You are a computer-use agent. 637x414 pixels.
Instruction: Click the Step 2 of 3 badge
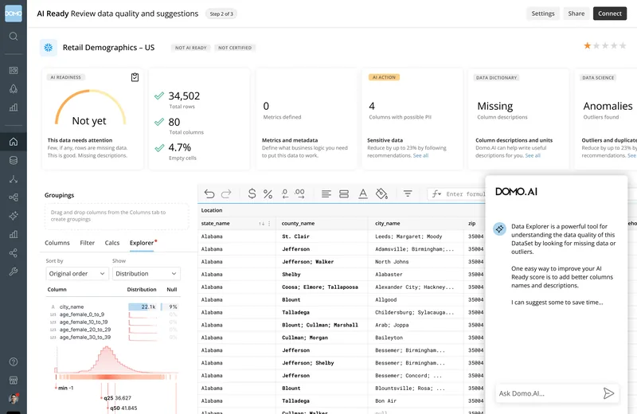tap(221, 14)
